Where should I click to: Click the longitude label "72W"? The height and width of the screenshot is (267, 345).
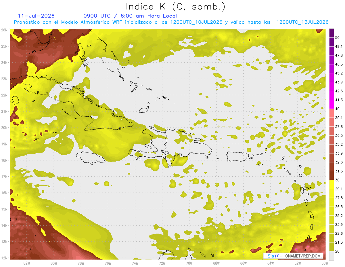coord(162,263)
